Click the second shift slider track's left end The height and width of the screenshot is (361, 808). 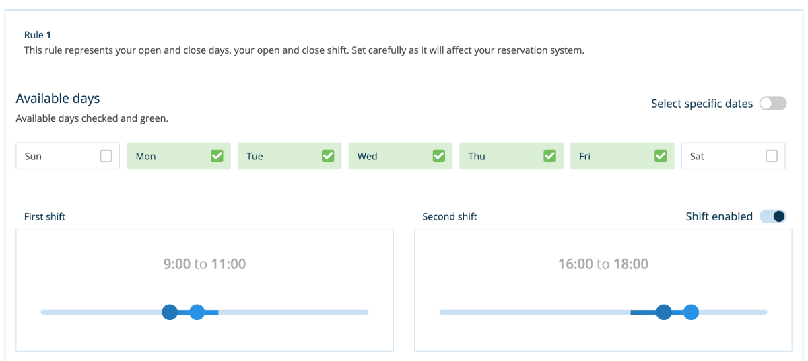(442, 312)
